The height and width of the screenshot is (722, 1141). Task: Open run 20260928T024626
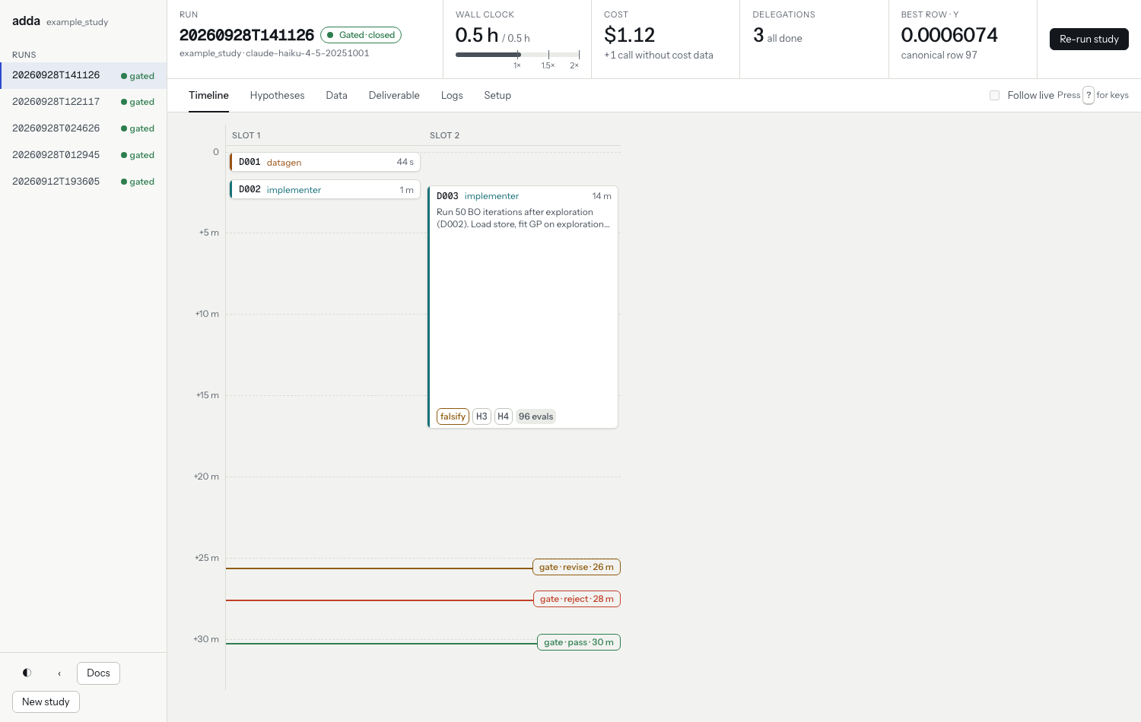coord(84,128)
